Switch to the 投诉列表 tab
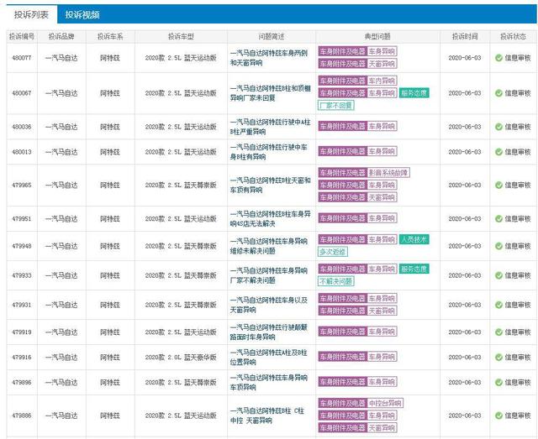The image size is (538, 439). 31,15
